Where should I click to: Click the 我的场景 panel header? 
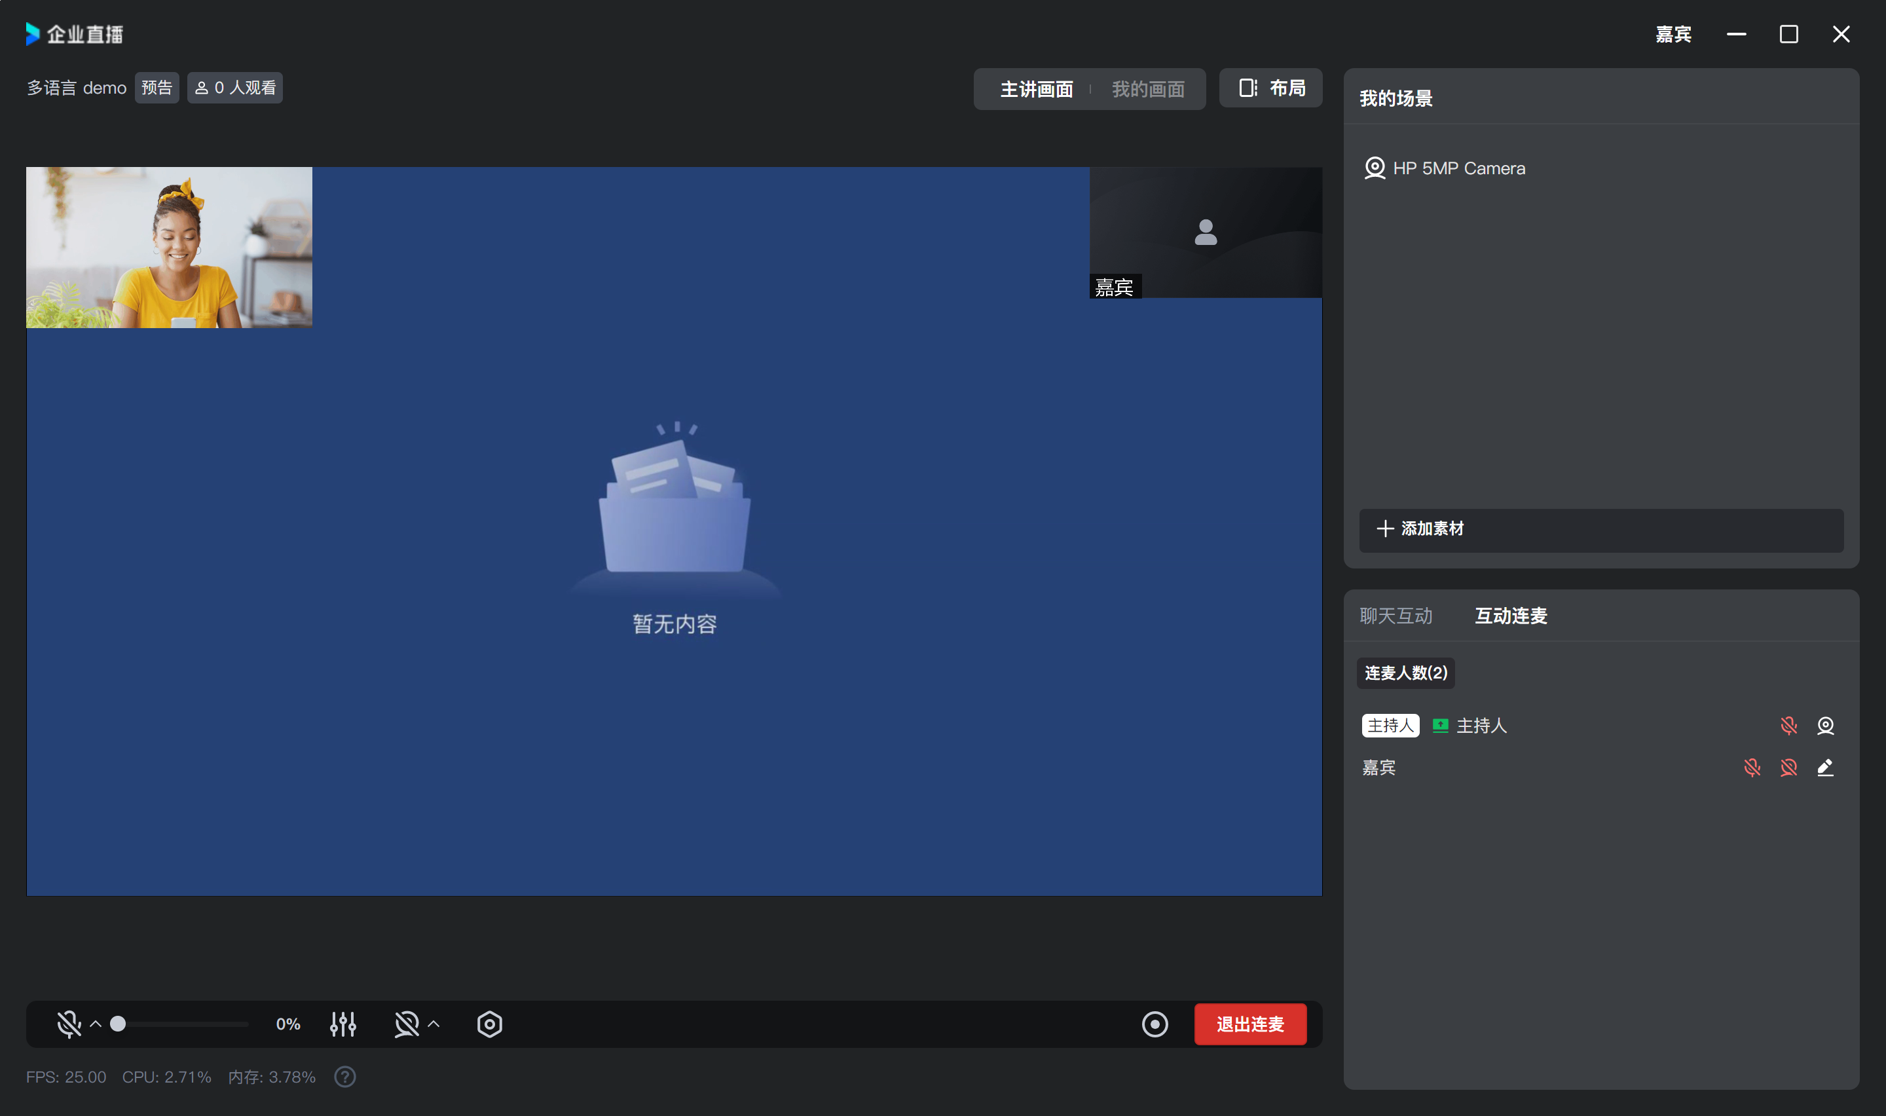coord(1396,98)
